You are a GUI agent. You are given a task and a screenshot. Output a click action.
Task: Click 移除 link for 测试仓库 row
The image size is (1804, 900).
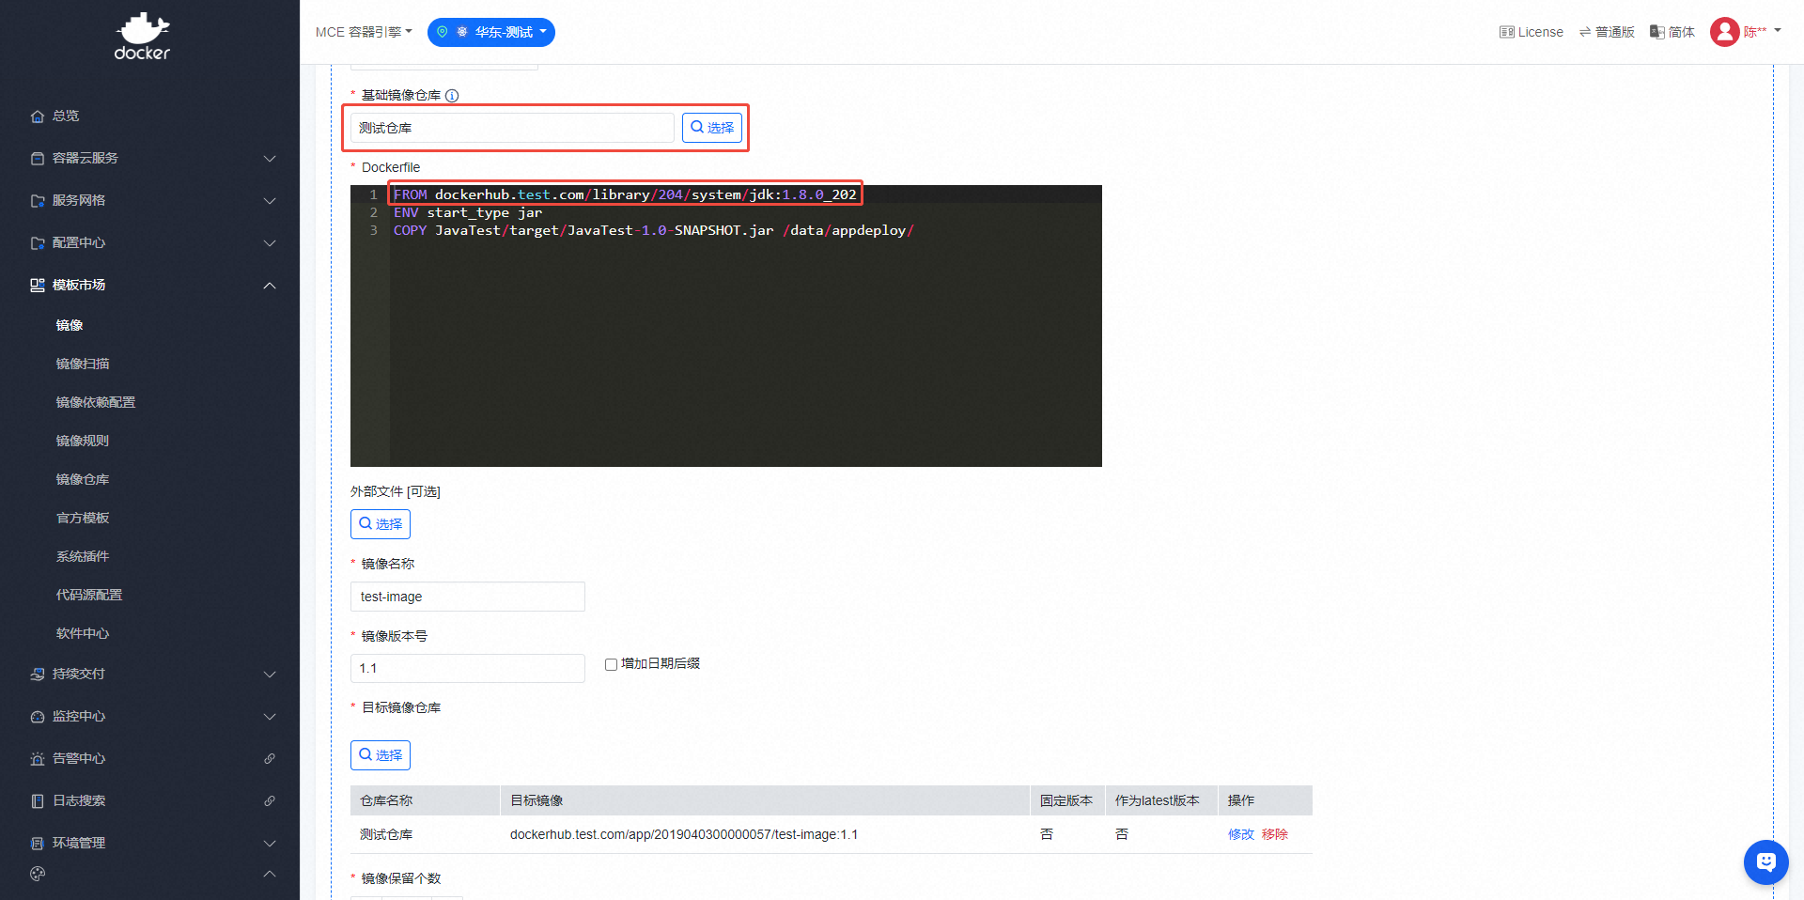click(1275, 834)
